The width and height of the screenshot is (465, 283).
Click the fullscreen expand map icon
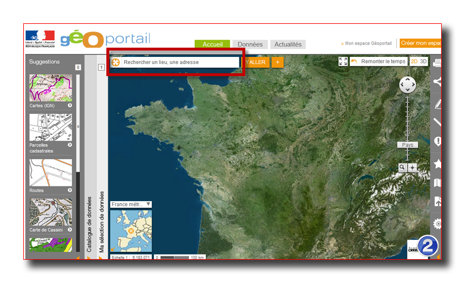point(343,62)
